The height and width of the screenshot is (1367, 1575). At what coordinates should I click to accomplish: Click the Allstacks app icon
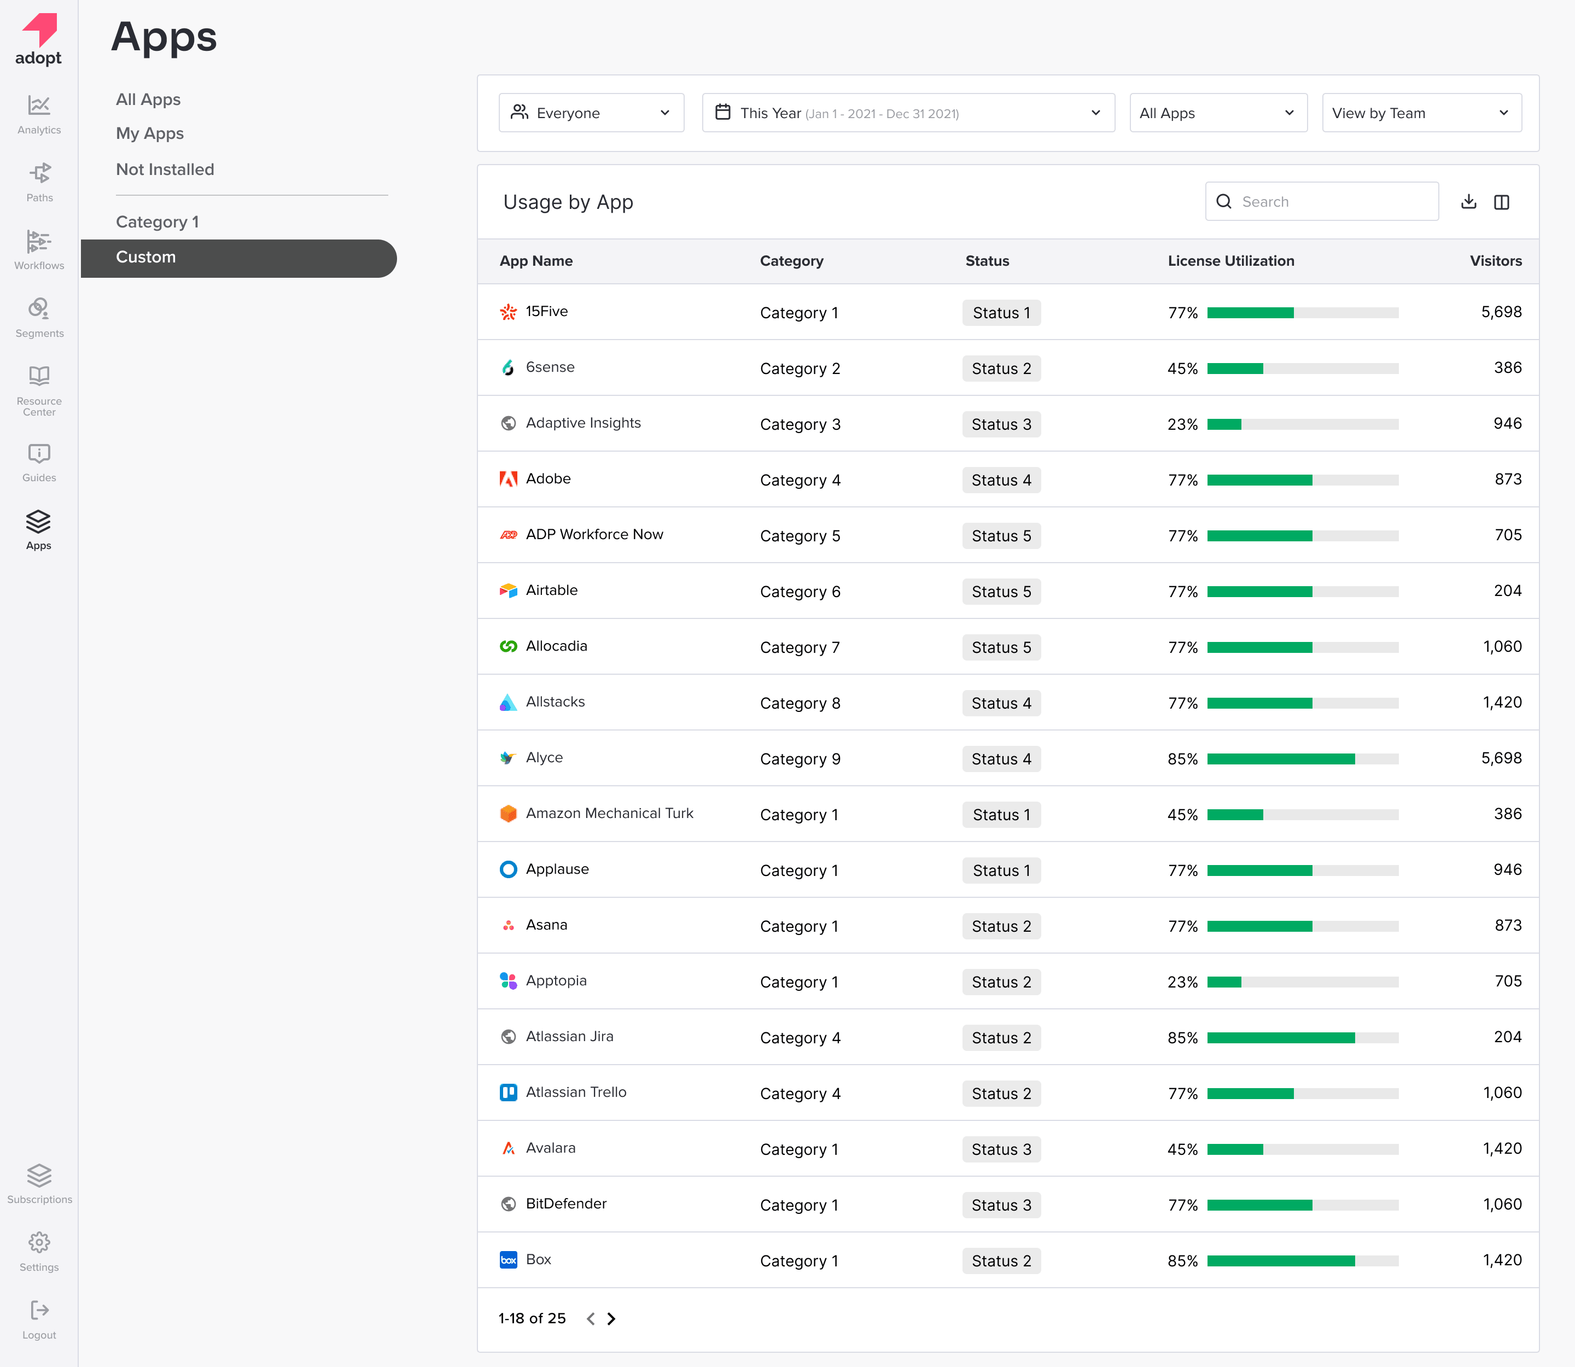tap(508, 702)
